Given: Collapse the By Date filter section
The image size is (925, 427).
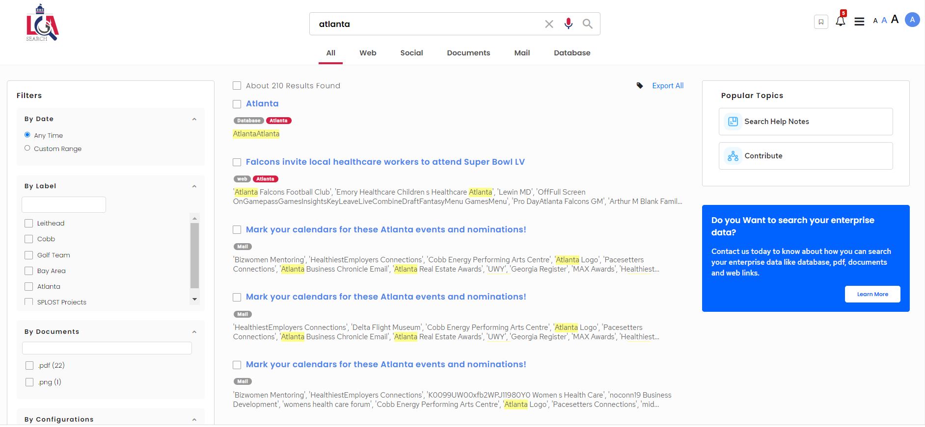Looking at the screenshot, I should point(194,119).
